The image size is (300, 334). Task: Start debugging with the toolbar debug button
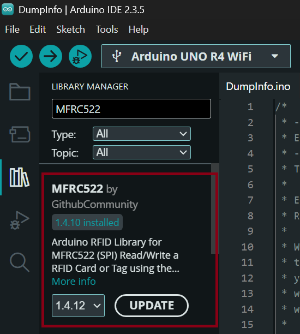pos(80,56)
